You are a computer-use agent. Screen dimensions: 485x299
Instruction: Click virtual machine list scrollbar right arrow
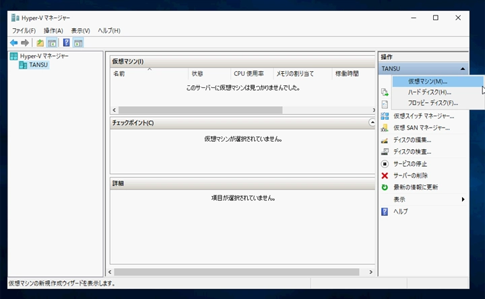373,110
